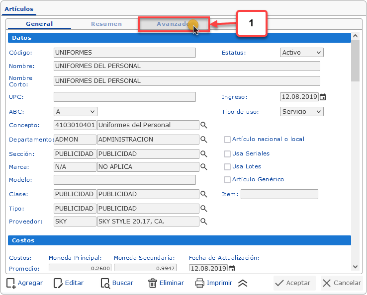This screenshot has width=367, height=295.
Task: Click the Buscar document-search icon
Action: coord(105,283)
